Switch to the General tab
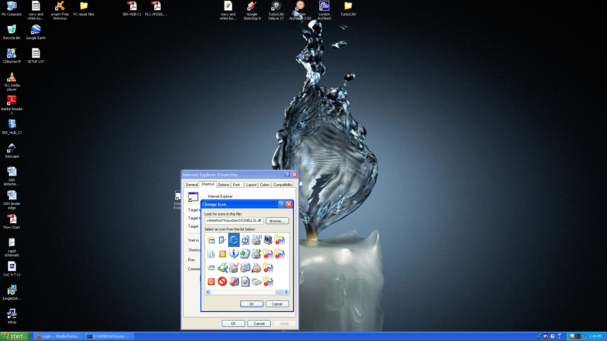 coord(192,185)
